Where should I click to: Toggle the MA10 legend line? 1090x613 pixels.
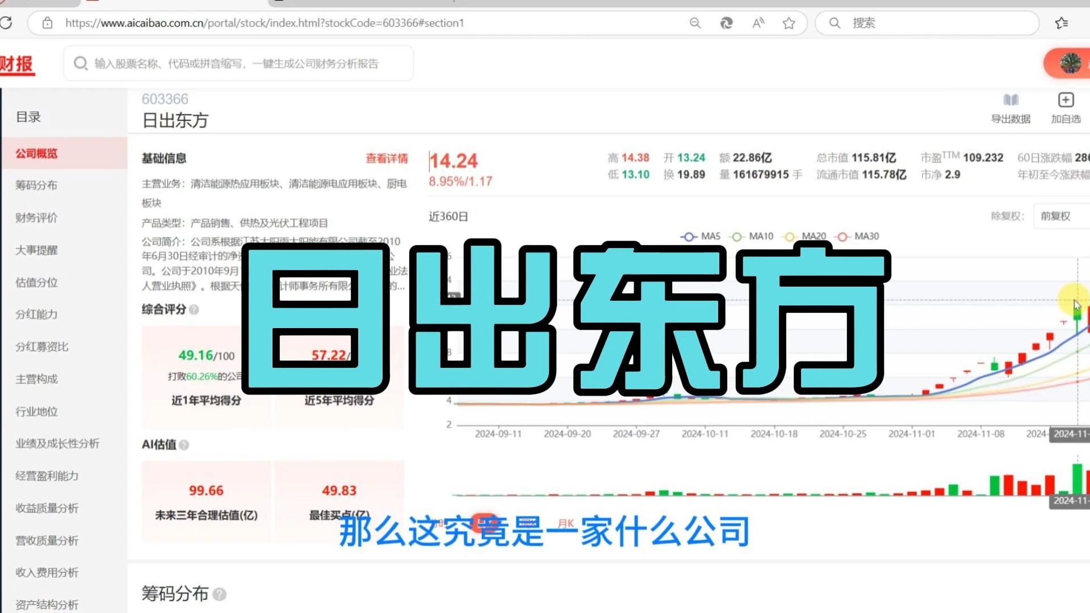pos(752,236)
